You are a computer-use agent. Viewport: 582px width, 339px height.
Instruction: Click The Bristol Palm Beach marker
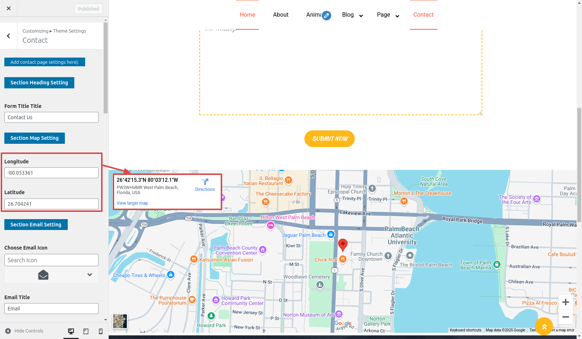pos(410,256)
